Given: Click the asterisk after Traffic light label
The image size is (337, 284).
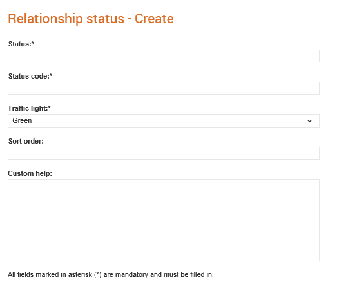Looking at the screenshot, I should 49,108.
